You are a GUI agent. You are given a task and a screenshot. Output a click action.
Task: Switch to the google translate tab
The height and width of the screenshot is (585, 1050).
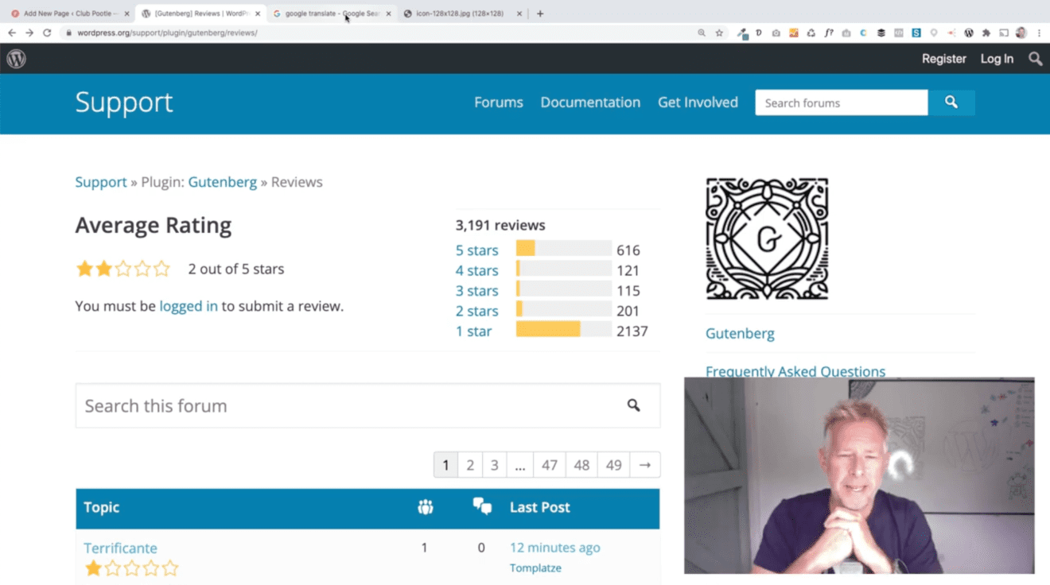[331, 14]
